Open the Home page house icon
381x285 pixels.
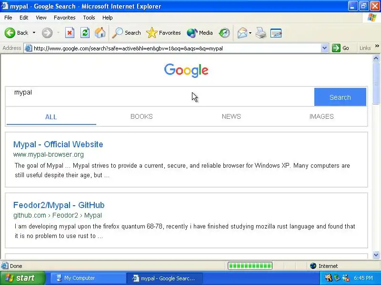pyautogui.click(x=100, y=33)
